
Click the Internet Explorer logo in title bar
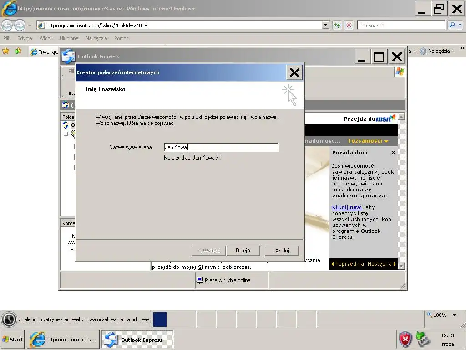click(9, 8)
